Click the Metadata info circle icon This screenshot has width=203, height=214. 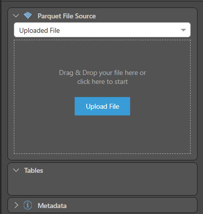(x=28, y=205)
